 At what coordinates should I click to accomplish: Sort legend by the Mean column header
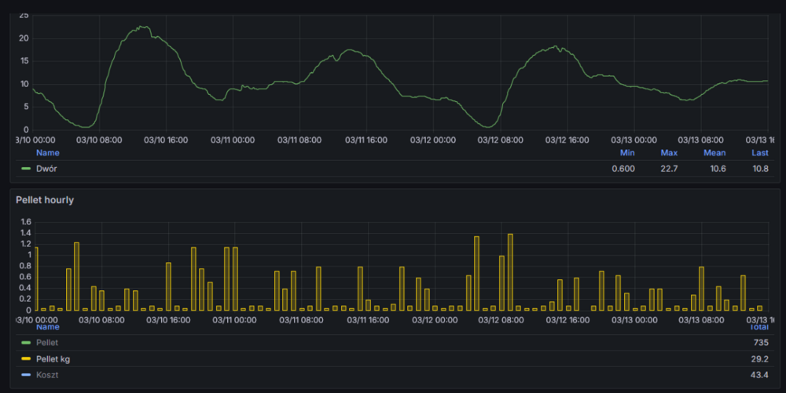coord(714,153)
